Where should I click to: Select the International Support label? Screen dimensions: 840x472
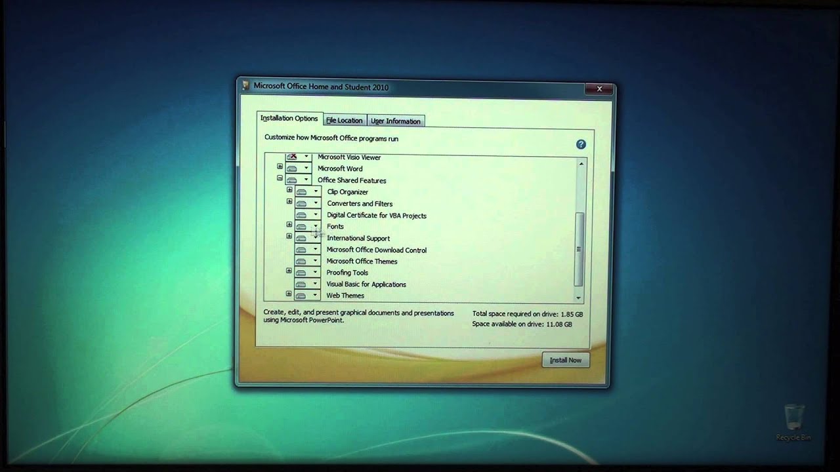358,239
